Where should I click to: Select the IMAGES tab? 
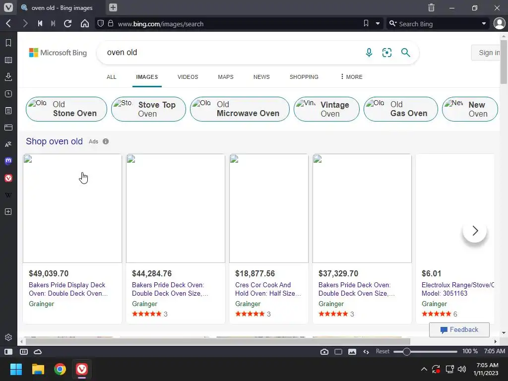point(147,77)
